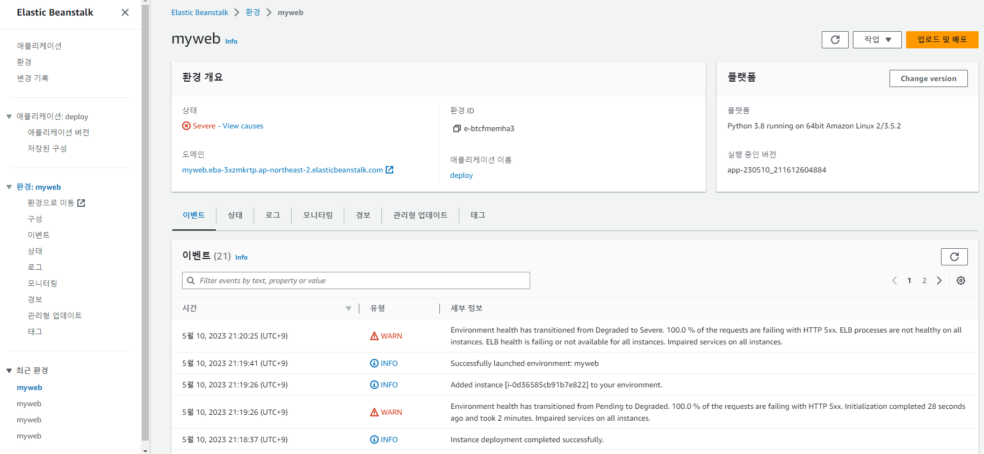Image resolution: width=984 pixels, height=454 pixels.
Task: Click the 환경 breadcrumb link
Action: coord(253,12)
